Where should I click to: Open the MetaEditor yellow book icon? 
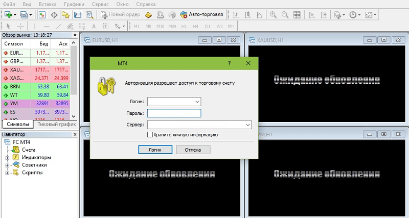point(148,15)
